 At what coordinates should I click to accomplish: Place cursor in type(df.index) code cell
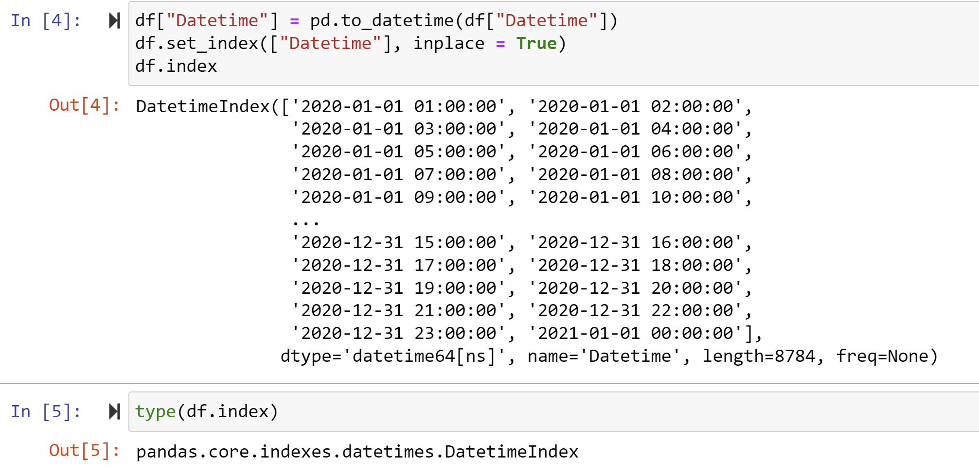553,411
